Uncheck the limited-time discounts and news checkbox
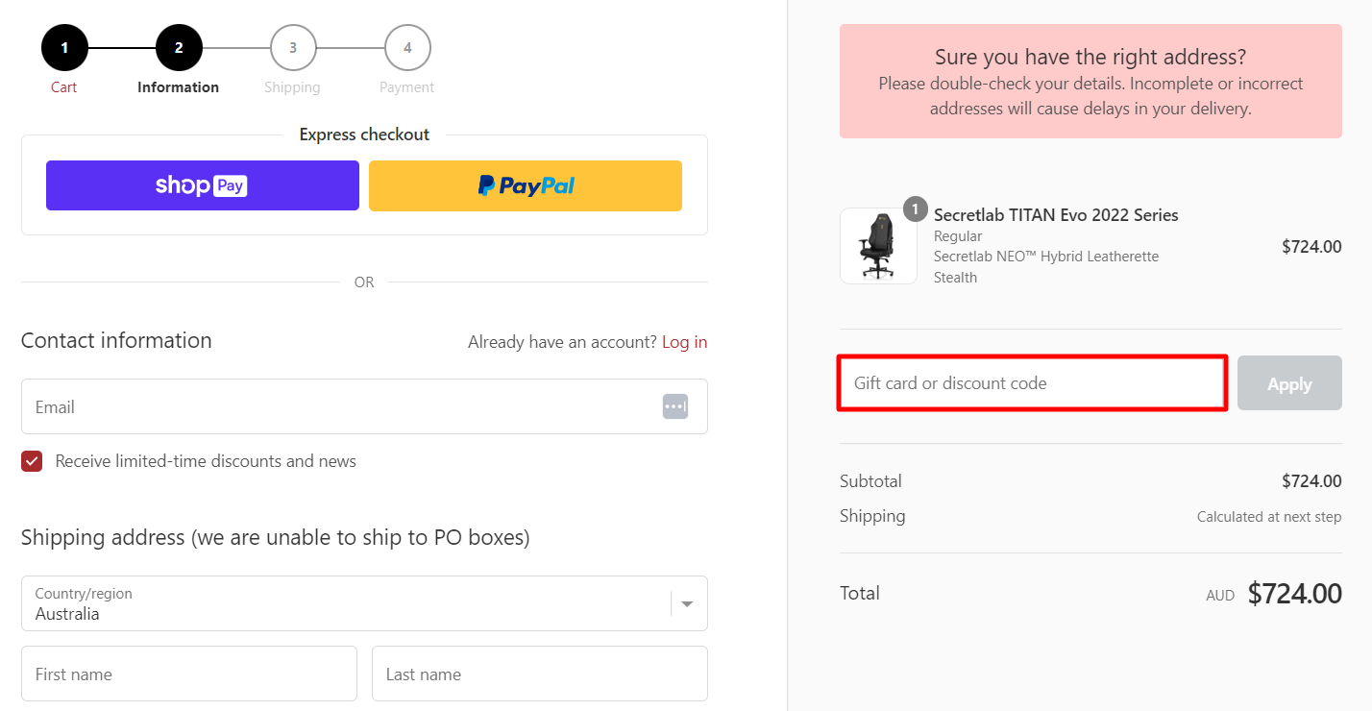1372x711 pixels. (32, 461)
